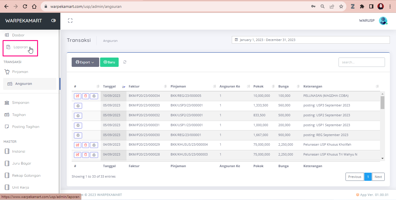The height and width of the screenshot is (200, 396).
Task: Sort the # column header
Action: (86, 86)
